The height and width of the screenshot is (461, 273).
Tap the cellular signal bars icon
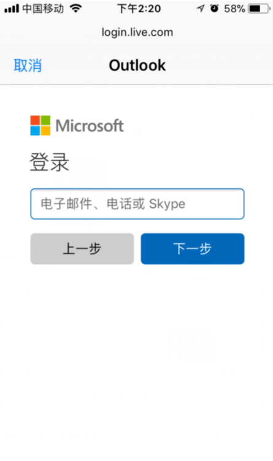[12, 9]
